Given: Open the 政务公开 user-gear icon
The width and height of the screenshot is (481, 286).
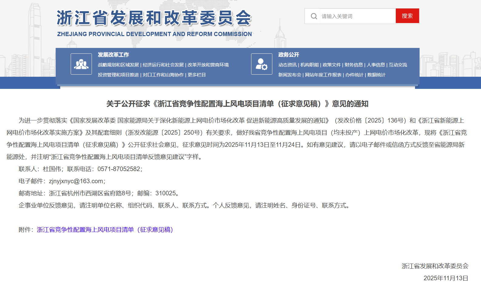Looking at the screenshot, I should click(261, 64).
